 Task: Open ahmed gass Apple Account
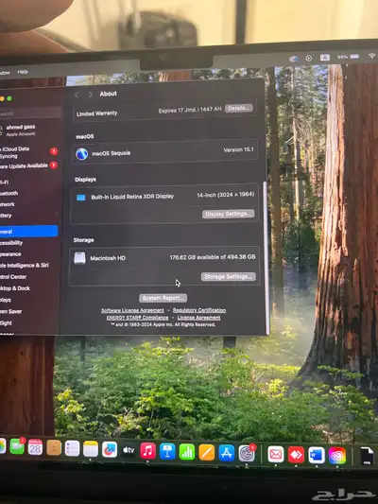coord(19,130)
